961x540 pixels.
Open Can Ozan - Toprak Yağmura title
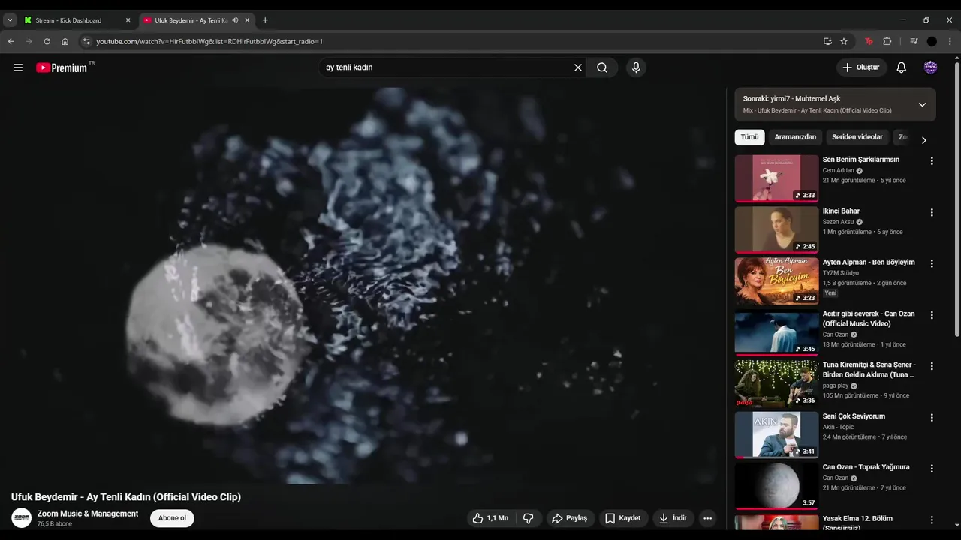pos(866,467)
